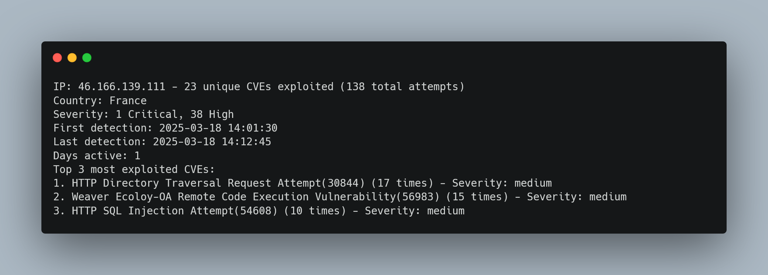The width and height of the screenshot is (768, 275).
Task: Click the '(17 times)' count text
Action: pos(402,183)
